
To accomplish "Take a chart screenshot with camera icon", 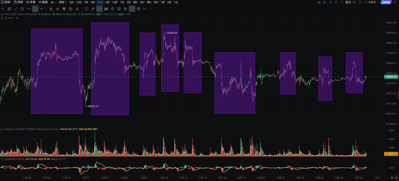I will (325, 2).
